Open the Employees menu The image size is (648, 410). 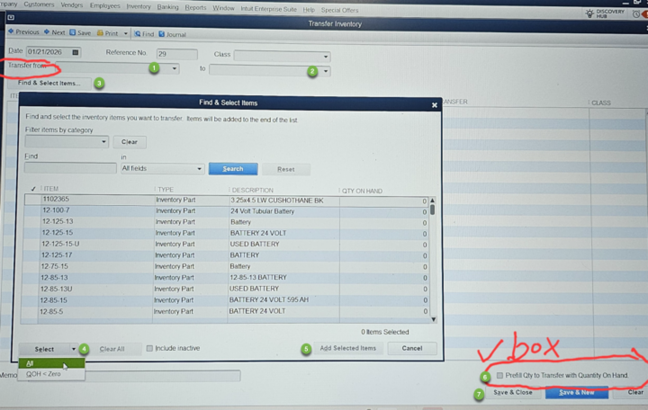click(x=105, y=6)
